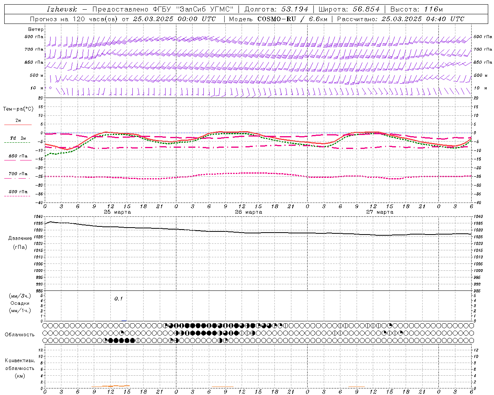
Task: Click the (гПа) unit label under Давление
Action: [20, 247]
